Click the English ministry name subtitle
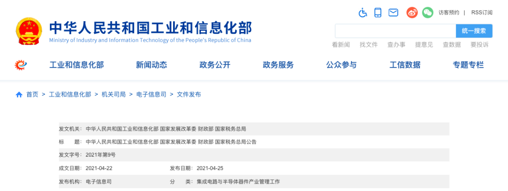Viewport: 508px width, 191px height. 150,40
